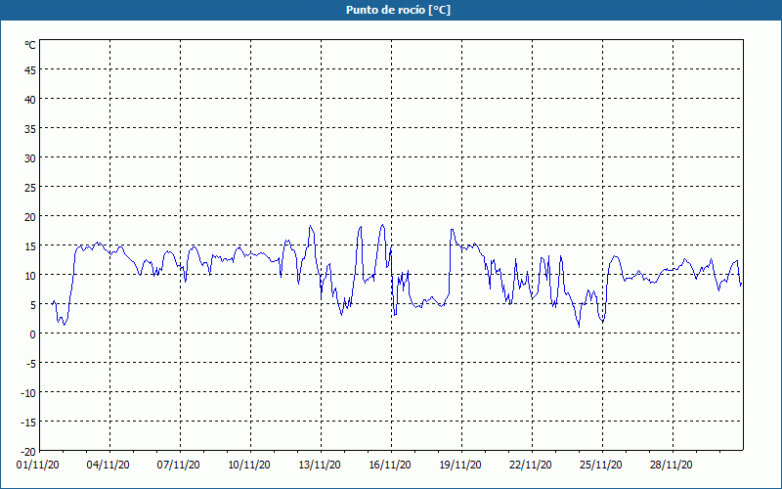
Task: Select the -5 value on the y-axis
Action: pyautogui.click(x=31, y=364)
